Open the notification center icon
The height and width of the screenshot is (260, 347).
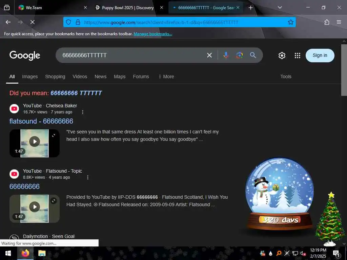tap(336, 254)
